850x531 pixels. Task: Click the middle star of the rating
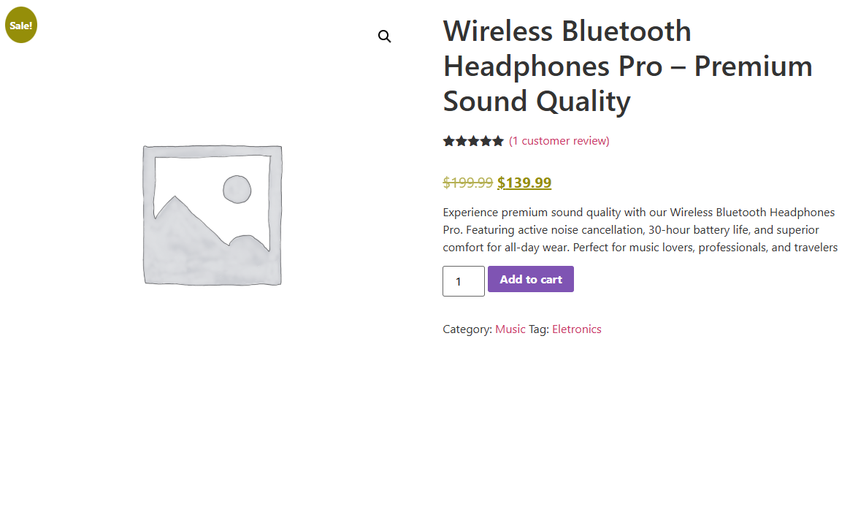tap(473, 141)
